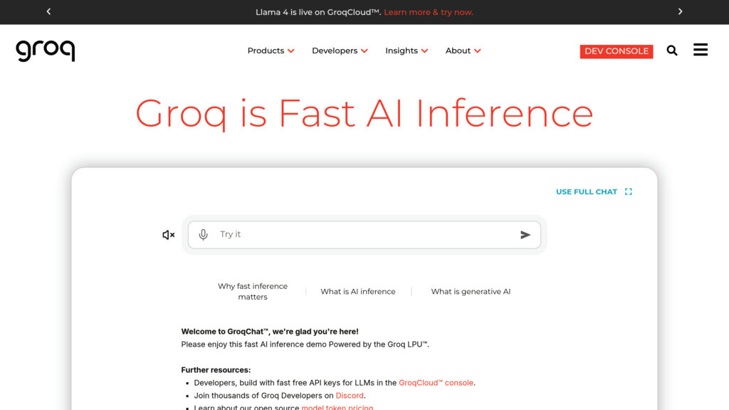
Task: Click the 'Groq is Fast AI Inference' heading
Action: 364,114
